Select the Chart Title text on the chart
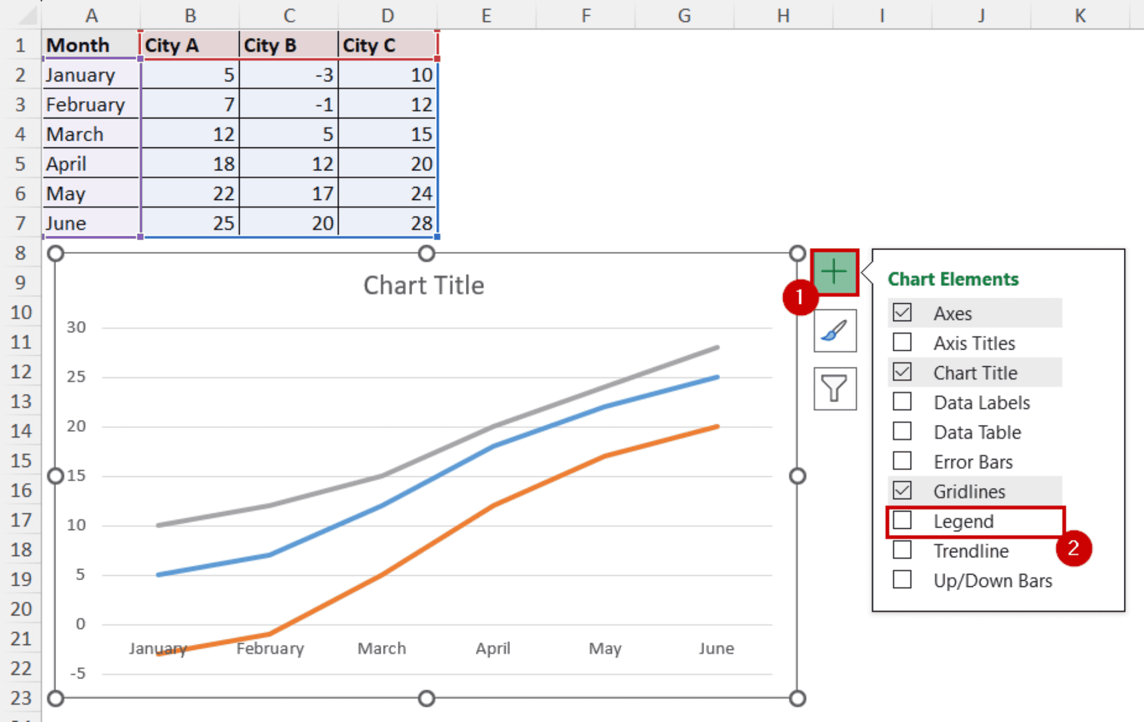 click(423, 285)
